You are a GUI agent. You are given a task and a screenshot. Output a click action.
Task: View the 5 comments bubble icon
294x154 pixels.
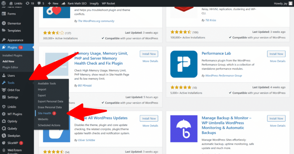pos(41,3)
